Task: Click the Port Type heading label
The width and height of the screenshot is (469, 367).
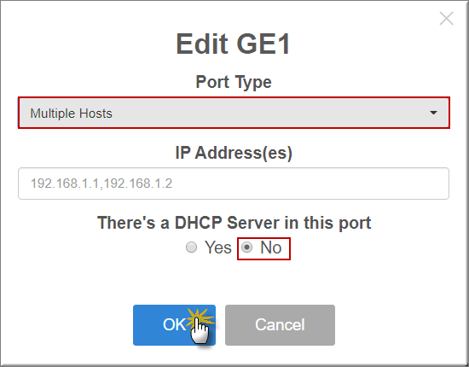Action: coord(234,82)
